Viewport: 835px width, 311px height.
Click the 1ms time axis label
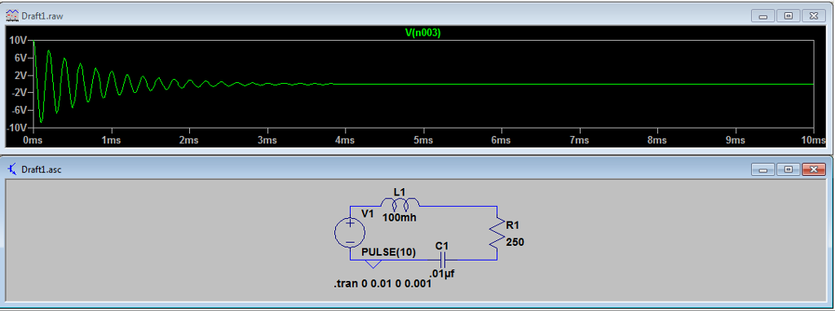[111, 140]
